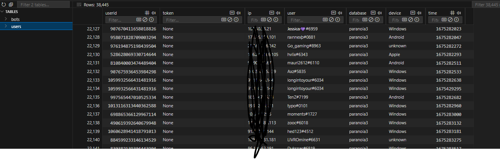Click device cell Apple

click(395, 54)
